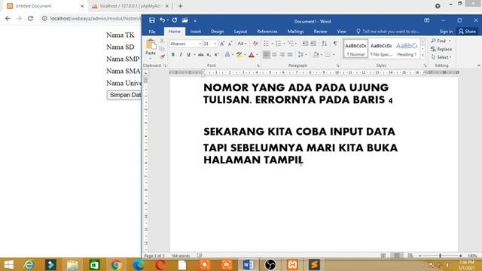Click the Shading paint bucket icon

(316, 55)
